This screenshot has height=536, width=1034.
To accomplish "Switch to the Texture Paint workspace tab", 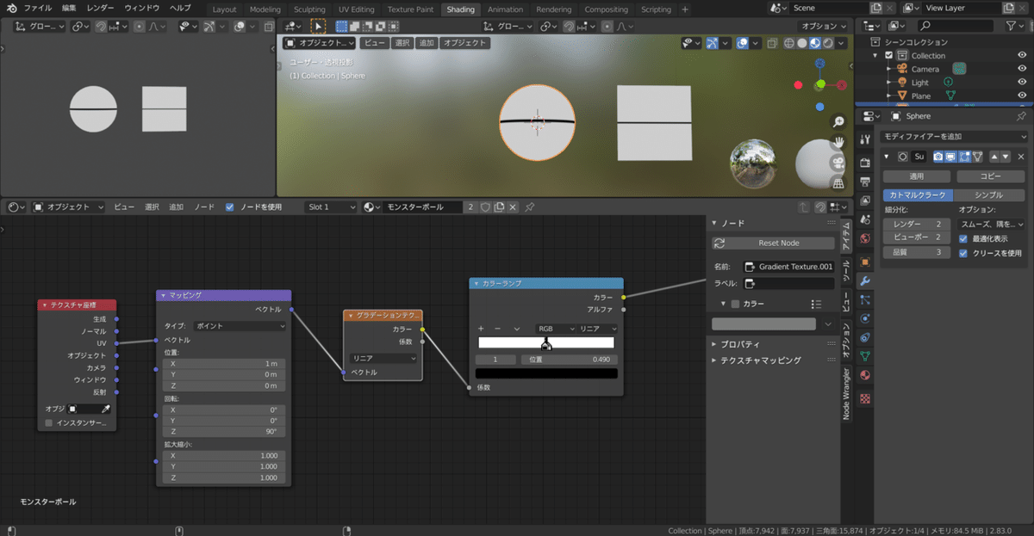I will (x=410, y=9).
